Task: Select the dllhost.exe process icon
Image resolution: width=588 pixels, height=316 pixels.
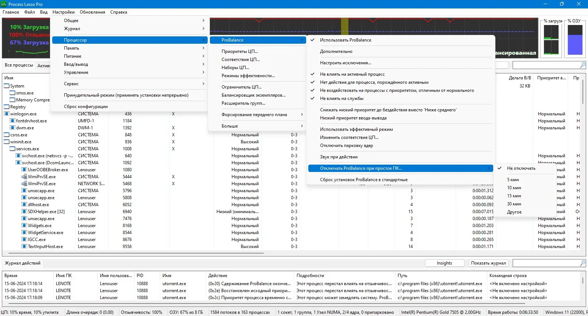Action: click(x=24, y=205)
